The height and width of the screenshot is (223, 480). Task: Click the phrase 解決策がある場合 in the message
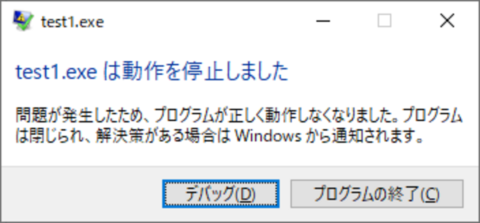click(x=155, y=137)
